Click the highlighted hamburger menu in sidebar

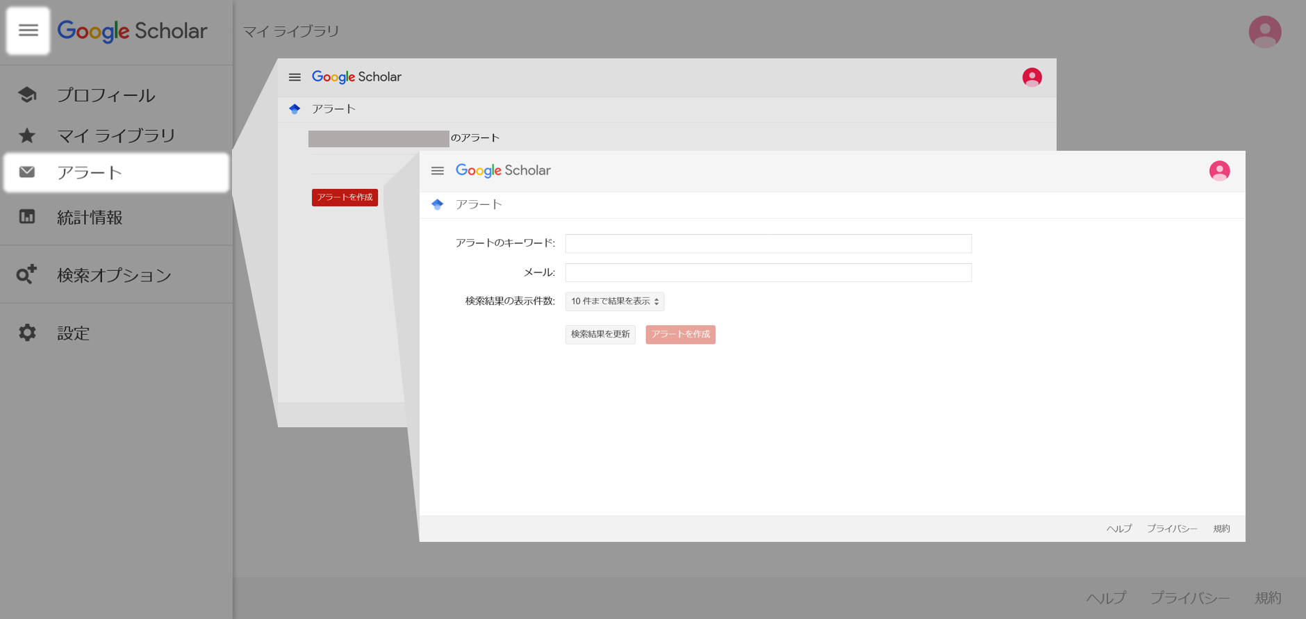[28, 31]
